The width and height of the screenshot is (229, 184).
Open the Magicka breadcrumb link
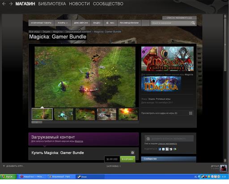click(x=58, y=31)
